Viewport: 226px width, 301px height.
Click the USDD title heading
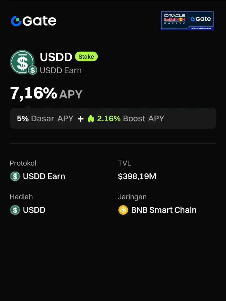coord(56,57)
